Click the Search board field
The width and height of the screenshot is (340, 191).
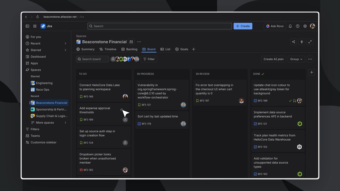92,59
